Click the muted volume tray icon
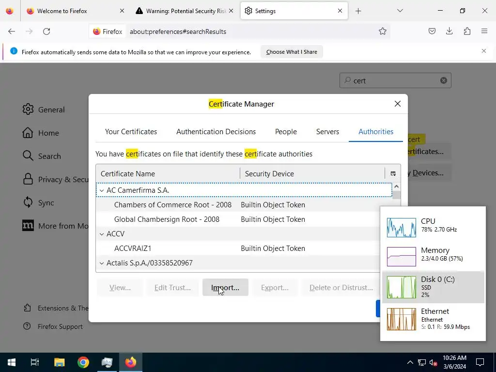Screen dimensions: 496x372 coord(434,362)
